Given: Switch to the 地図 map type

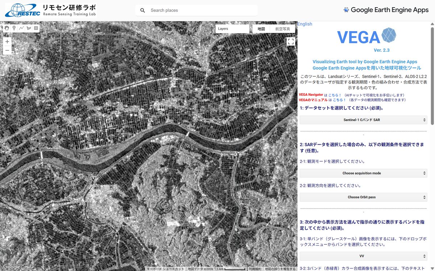Looking at the screenshot, I should click(261, 29).
